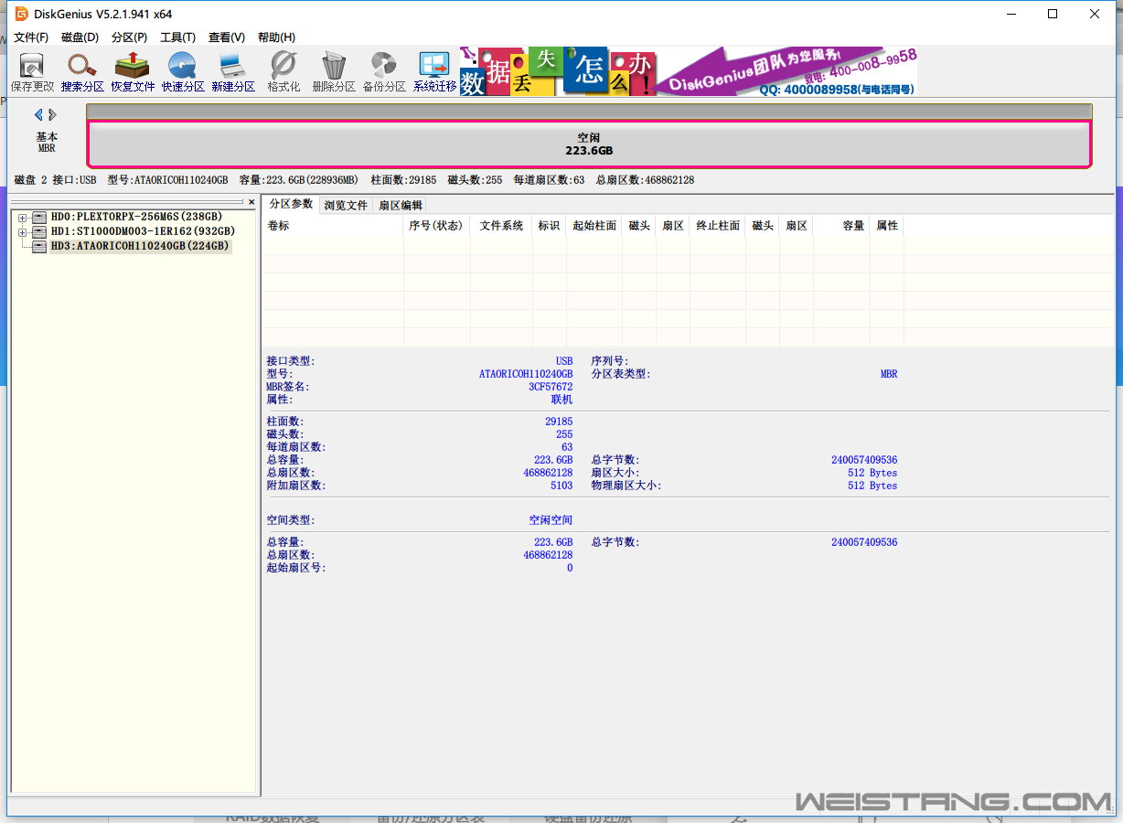Click the 起始扇区号 value 0
This screenshot has height=823, width=1123.
tap(570, 568)
